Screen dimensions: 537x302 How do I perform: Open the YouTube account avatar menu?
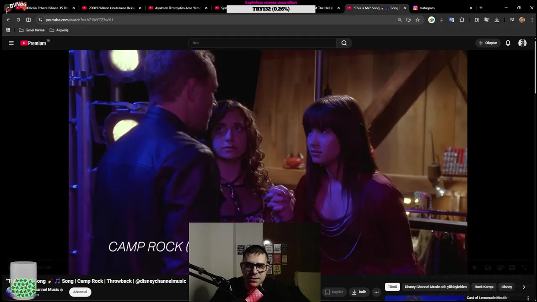click(522, 43)
